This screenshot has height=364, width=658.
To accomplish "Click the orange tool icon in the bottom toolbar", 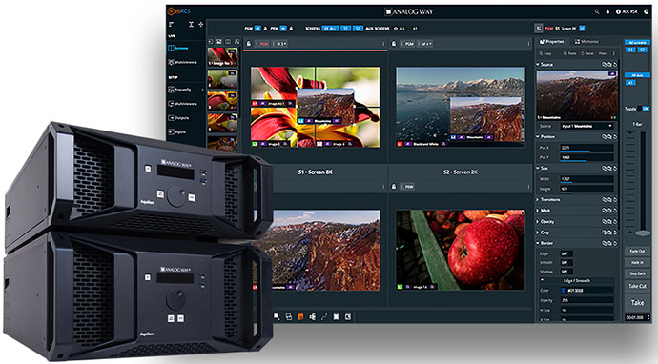I will 300,317.
